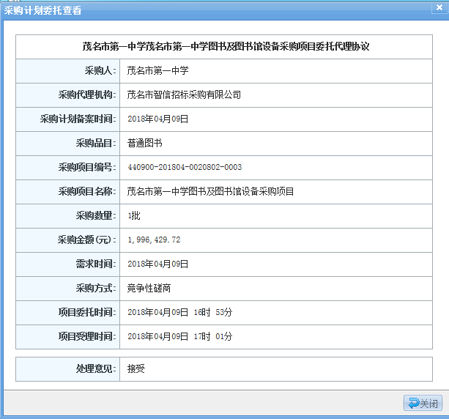Click the 处理意见 value 接受
Screen dimensions: 449x419
point(136,368)
